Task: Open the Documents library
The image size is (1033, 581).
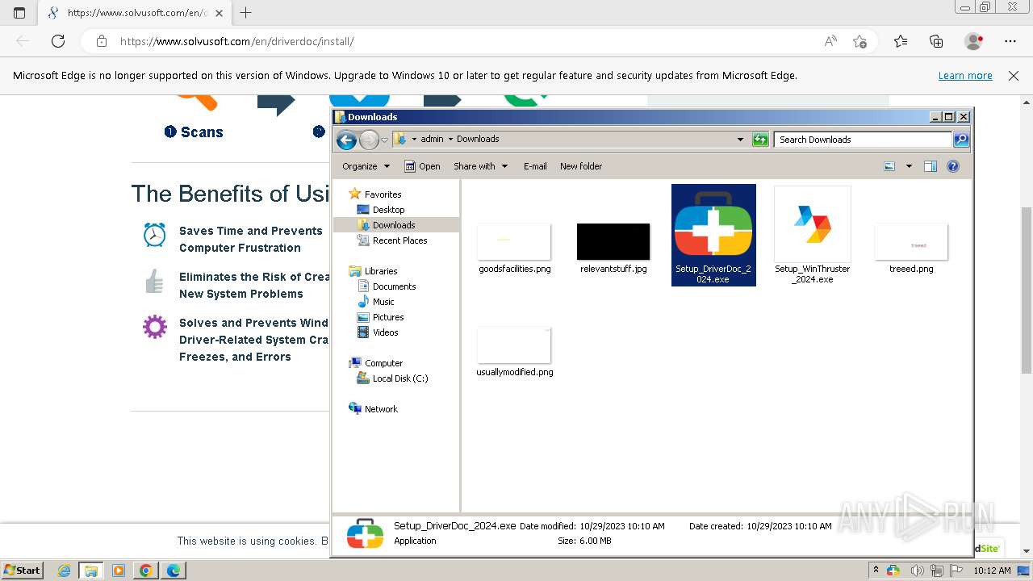Action: point(394,286)
